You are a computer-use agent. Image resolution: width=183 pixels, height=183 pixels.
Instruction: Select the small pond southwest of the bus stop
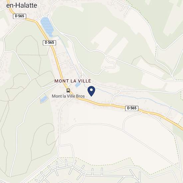(44, 99)
